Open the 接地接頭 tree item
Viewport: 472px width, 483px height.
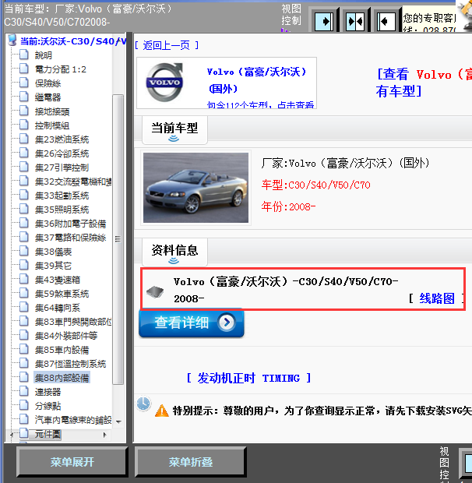[52, 111]
